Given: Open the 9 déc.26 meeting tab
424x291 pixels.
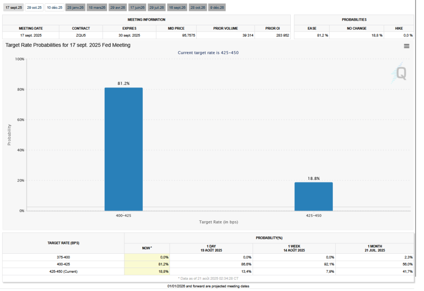Looking at the screenshot, I should pyautogui.click(x=217, y=7).
